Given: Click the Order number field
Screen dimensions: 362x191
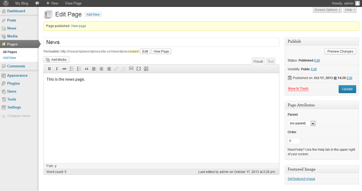Looking at the screenshot, I should point(294,141).
